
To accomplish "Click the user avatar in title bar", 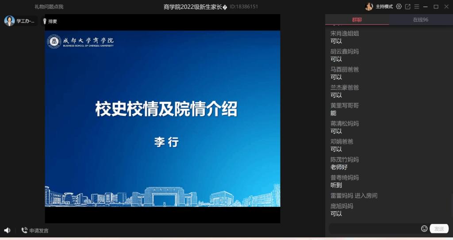I will pyautogui.click(x=369, y=7).
